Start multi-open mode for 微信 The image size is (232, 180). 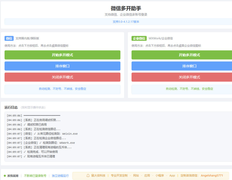(62, 55)
